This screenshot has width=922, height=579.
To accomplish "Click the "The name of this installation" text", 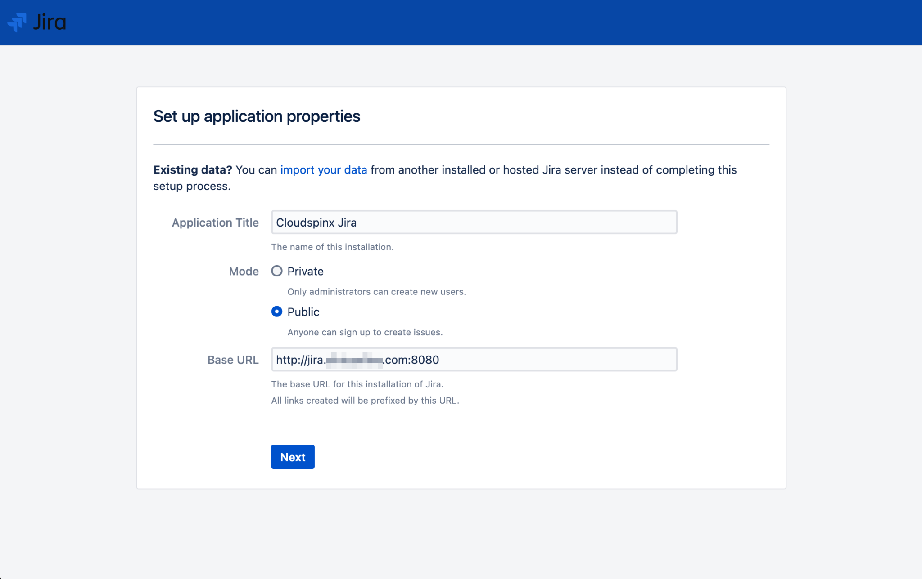I will pyautogui.click(x=332, y=247).
